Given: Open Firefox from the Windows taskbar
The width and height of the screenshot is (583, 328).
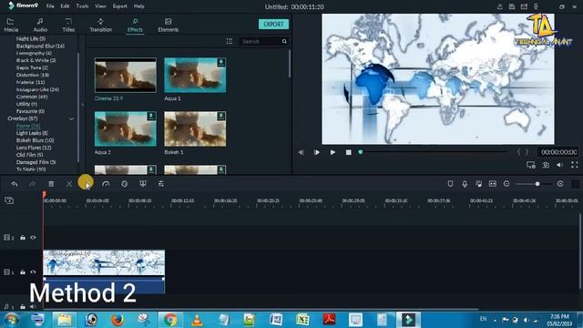Looking at the screenshot, I should pos(118,320).
